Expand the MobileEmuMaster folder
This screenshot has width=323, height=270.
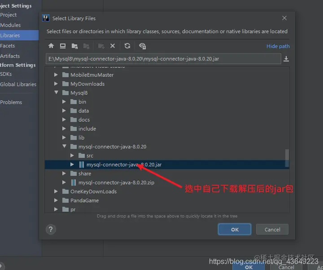(x=56, y=75)
